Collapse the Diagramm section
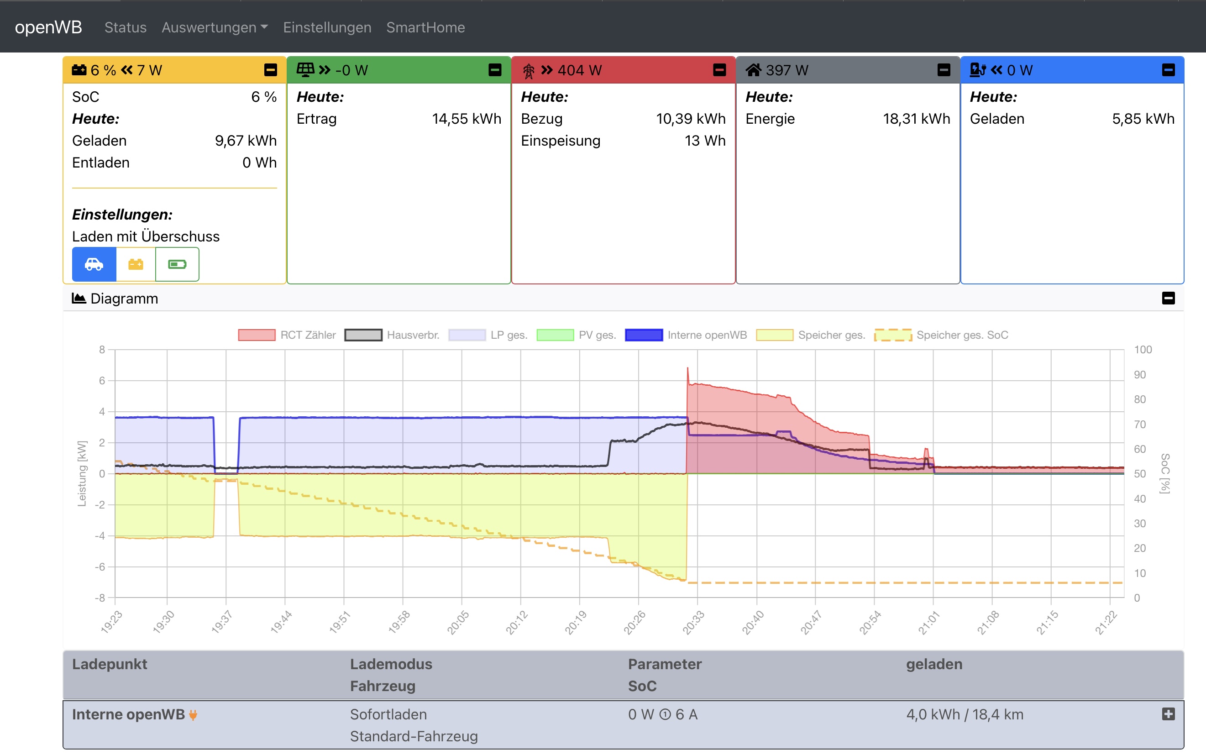 1168,299
